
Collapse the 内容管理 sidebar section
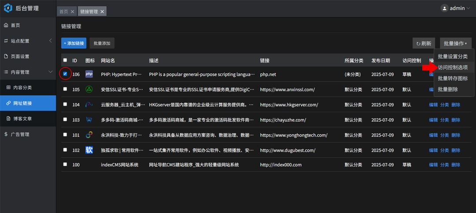(x=50, y=72)
